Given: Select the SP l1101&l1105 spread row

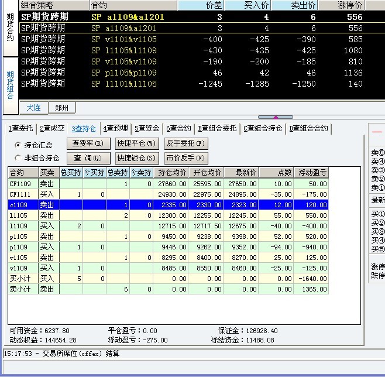Looking at the screenshot, I should [202, 84].
